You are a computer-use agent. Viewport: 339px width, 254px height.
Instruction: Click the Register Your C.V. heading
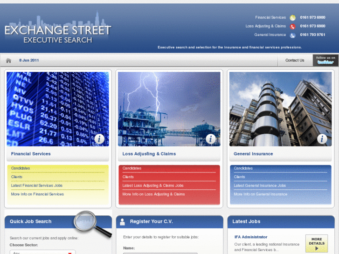click(x=152, y=221)
